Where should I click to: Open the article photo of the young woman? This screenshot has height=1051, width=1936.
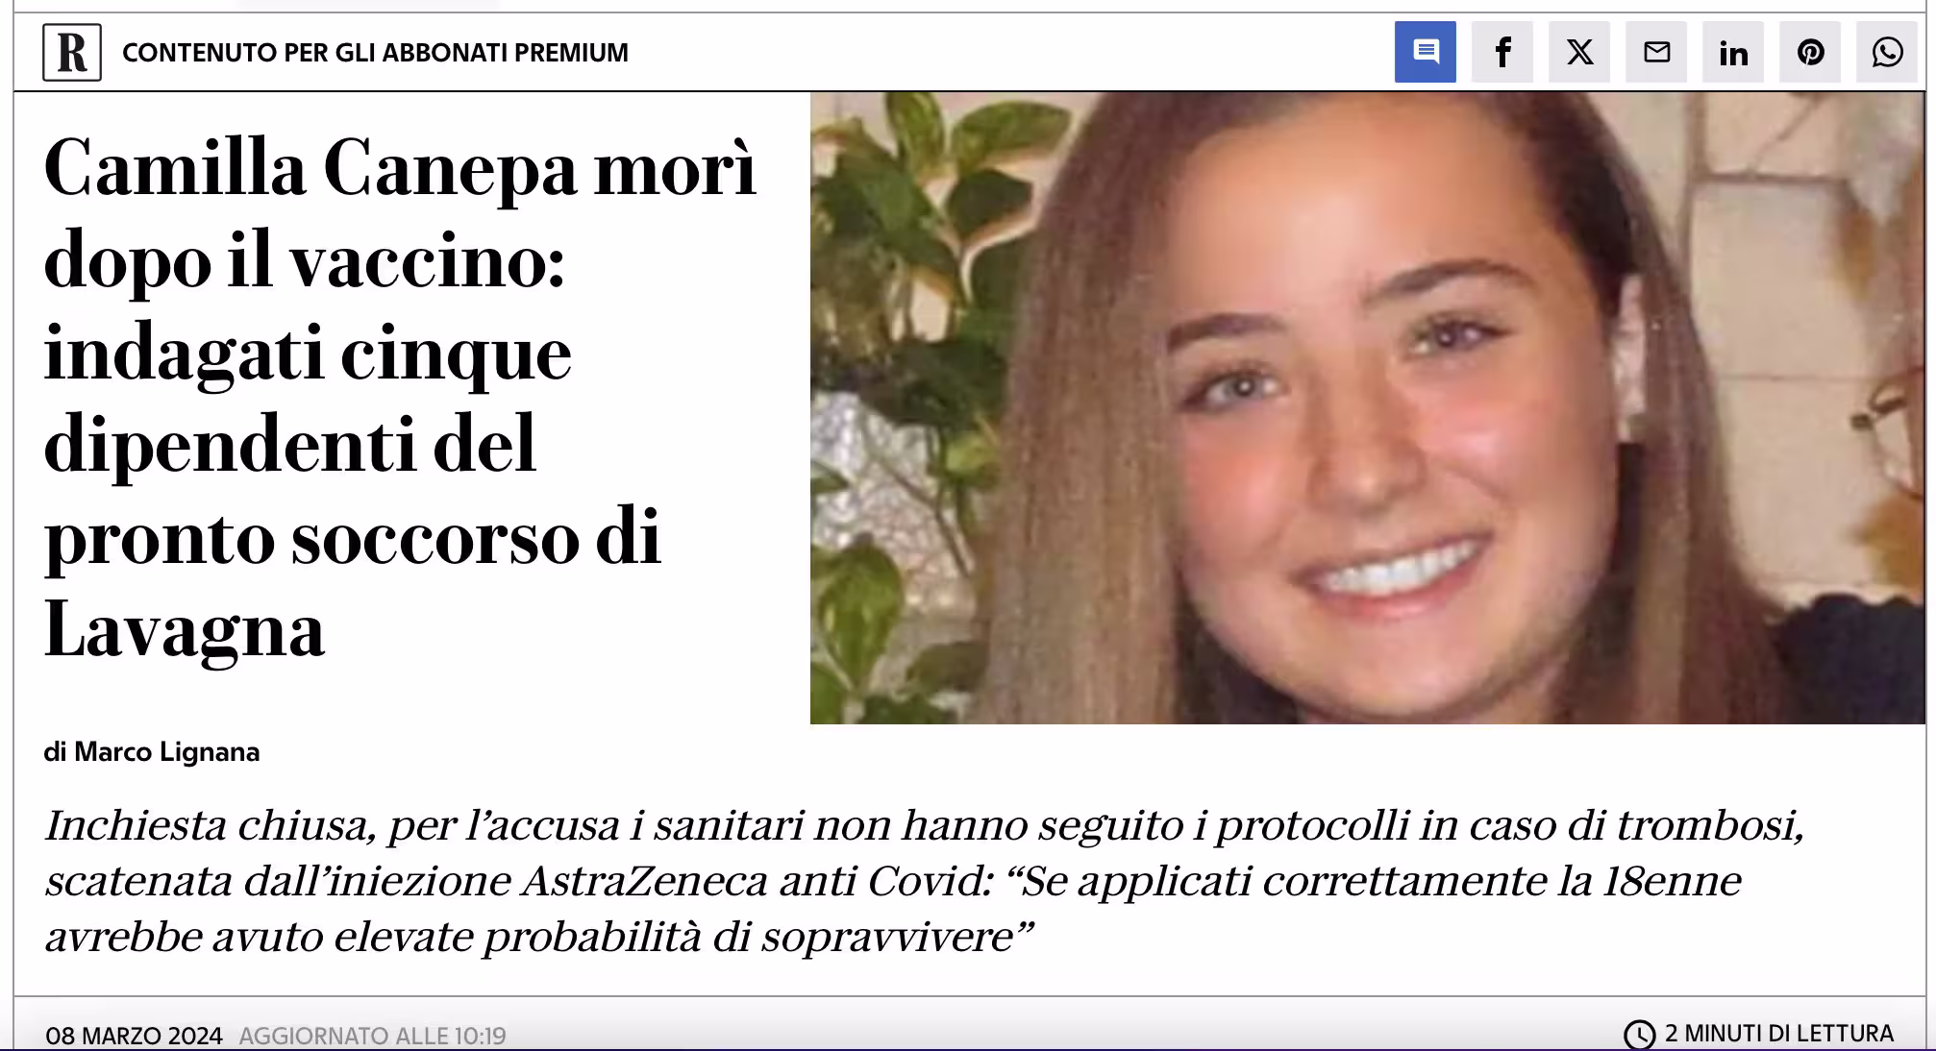1367,407
